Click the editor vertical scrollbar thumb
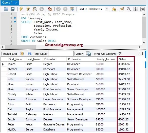The height and width of the screenshot is (133, 148). point(144,27)
